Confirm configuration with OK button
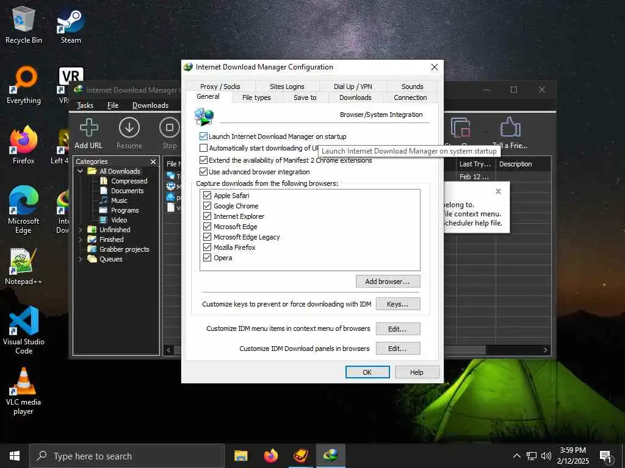The image size is (625, 468). [367, 372]
